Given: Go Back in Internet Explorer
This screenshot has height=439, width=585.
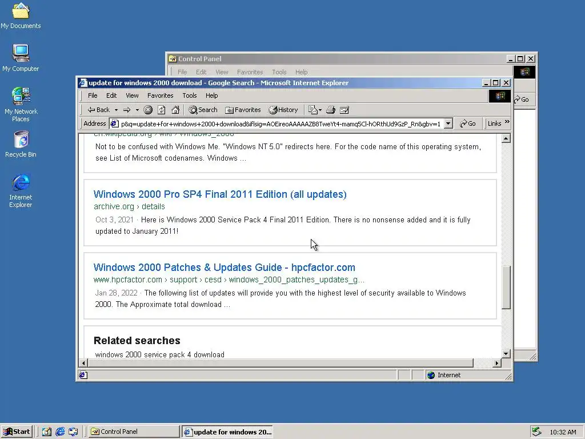Looking at the screenshot, I should [98, 110].
